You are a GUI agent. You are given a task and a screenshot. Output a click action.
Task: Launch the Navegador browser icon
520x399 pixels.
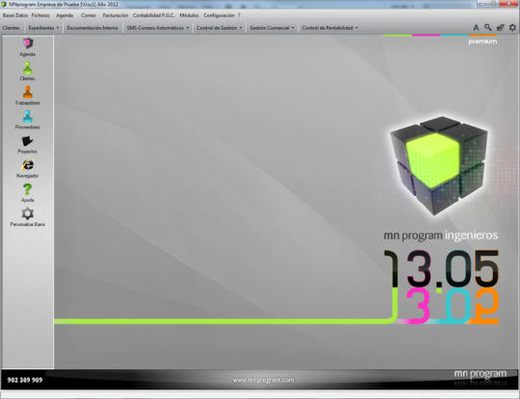pyautogui.click(x=28, y=165)
